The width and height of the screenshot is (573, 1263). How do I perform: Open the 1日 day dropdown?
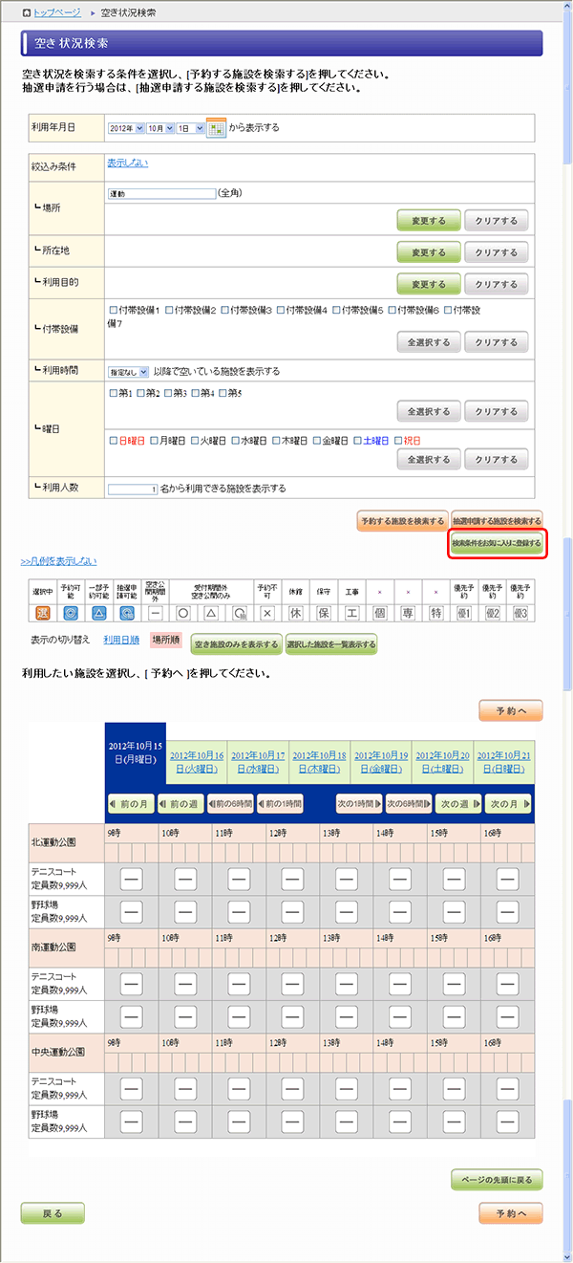click(191, 128)
